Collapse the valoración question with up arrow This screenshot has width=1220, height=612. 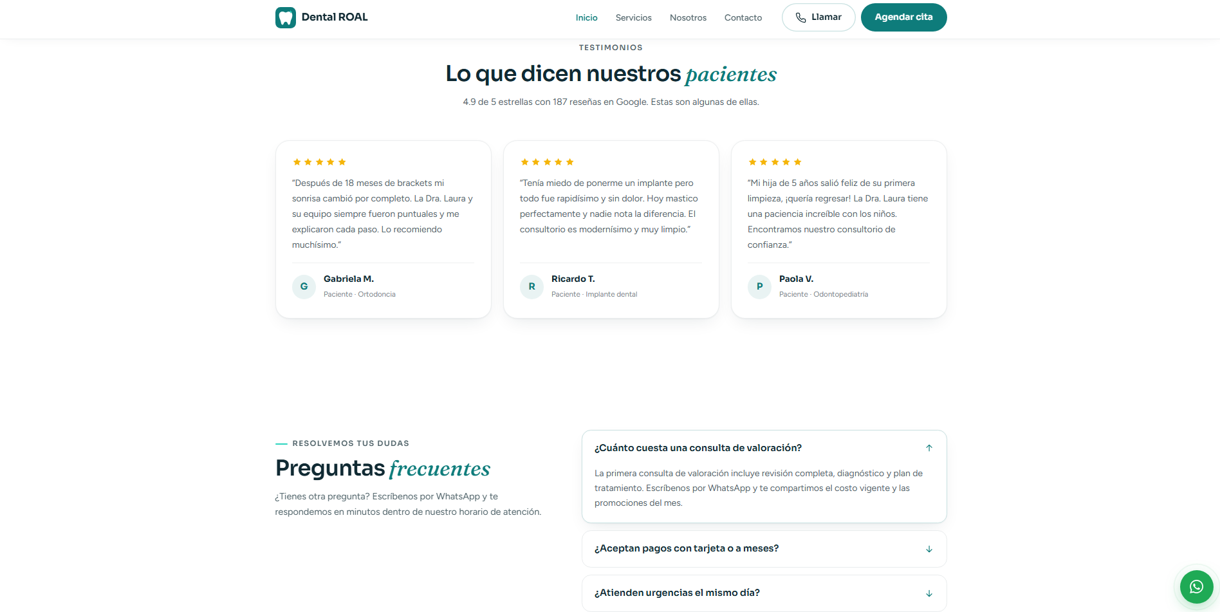(x=929, y=448)
